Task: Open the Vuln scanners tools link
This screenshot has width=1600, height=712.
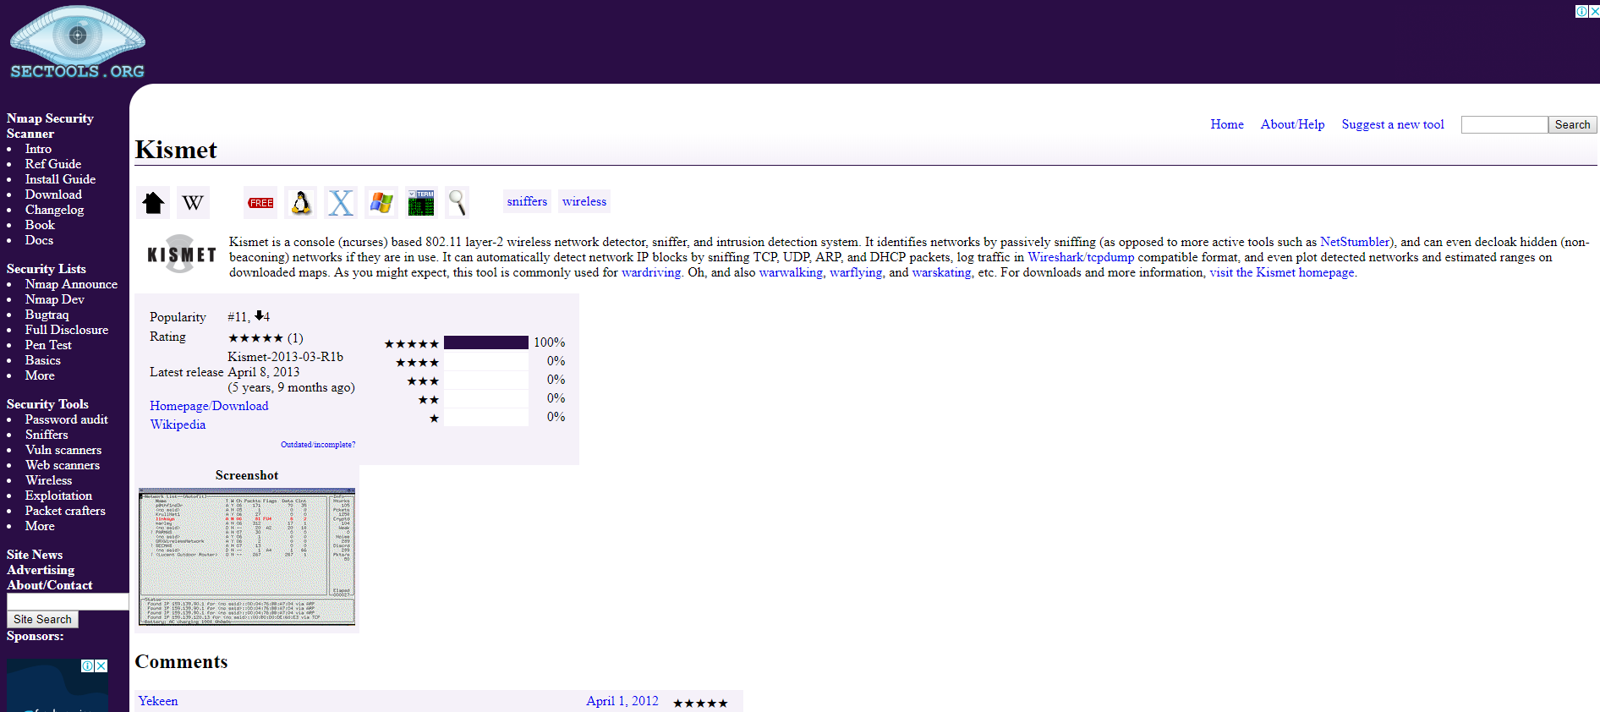Action: click(63, 450)
